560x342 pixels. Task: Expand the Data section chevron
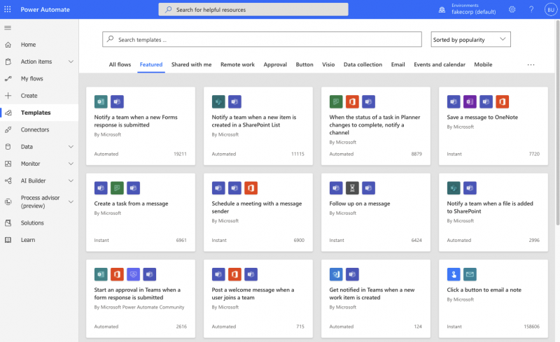71,147
